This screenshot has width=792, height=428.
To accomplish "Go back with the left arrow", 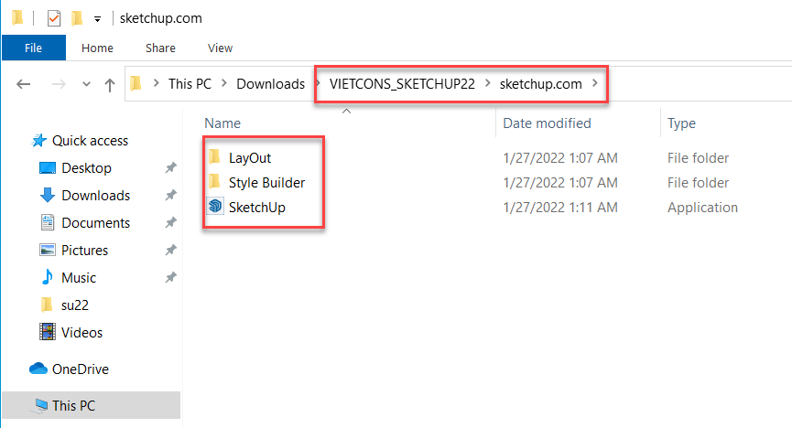I will click(x=23, y=84).
